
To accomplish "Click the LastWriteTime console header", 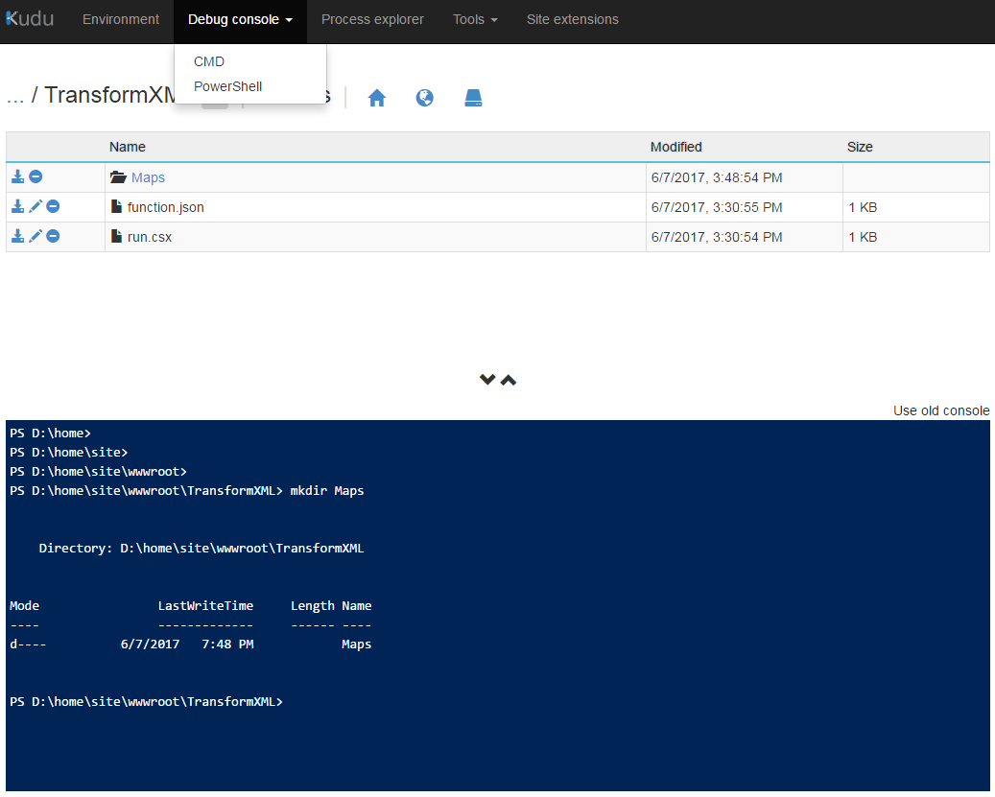I will (205, 605).
